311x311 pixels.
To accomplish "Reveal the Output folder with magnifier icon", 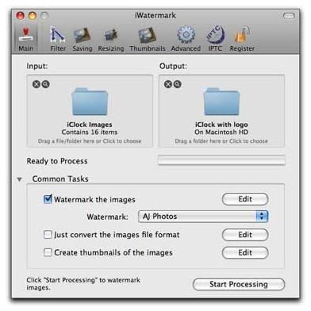I will point(178,84).
